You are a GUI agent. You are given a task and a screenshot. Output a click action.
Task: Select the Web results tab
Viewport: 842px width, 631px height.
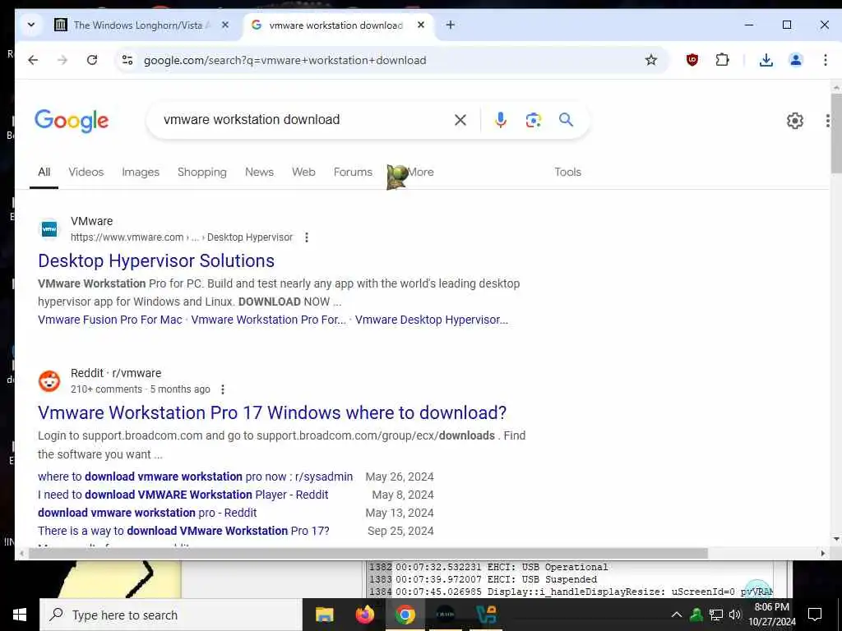[303, 173]
